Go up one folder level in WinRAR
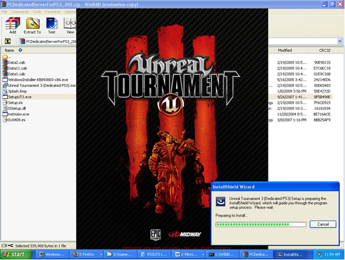 pyautogui.click(x=8, y=41)
